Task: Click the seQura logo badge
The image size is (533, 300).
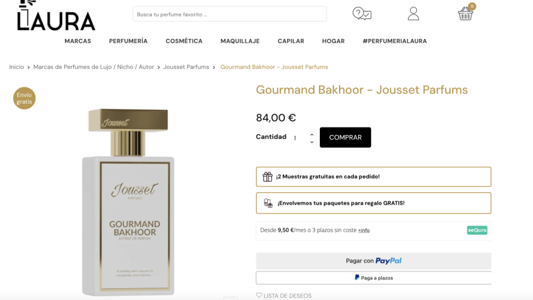Action: pos(477,230)
